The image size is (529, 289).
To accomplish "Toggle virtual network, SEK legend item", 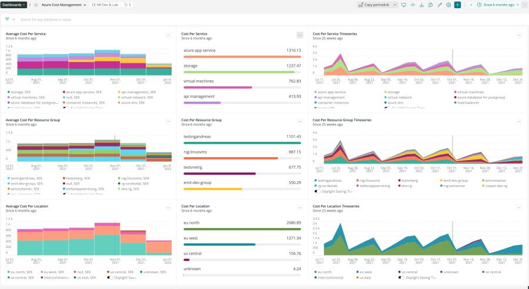I will [135, 97].
